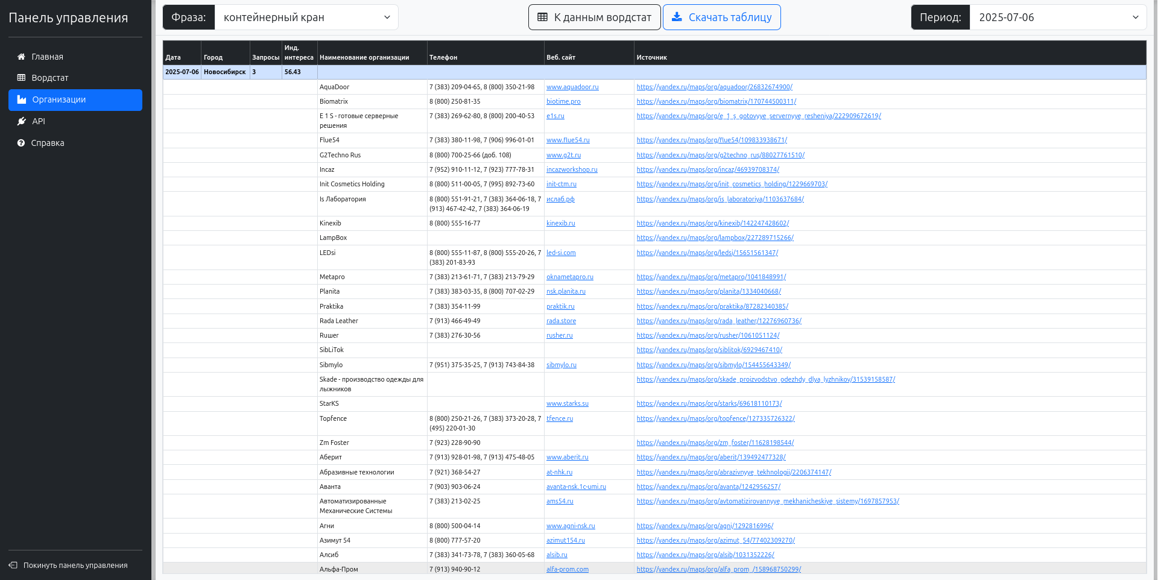Image resolution: width=1158 pixels, height=580 pixels.
Task: Go to the Вордстат section
Action: click(75, 78)
